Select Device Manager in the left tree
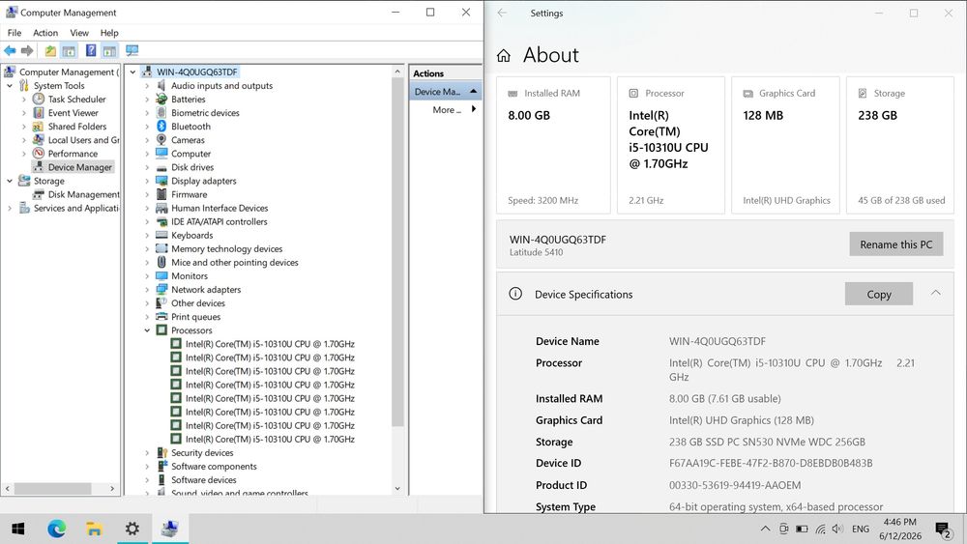This screenshot has height=544, width=967. [79, 167]
